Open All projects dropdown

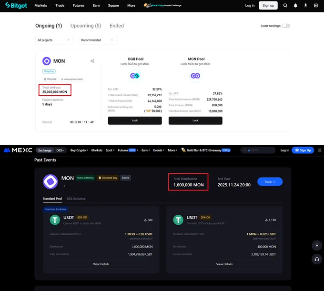[x=54, y=40]
